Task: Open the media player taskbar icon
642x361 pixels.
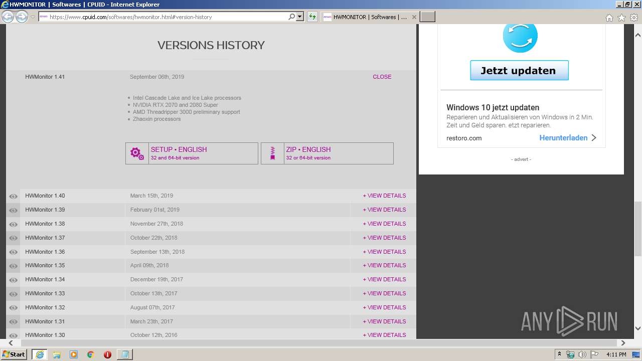Action: tap(74, 354)
